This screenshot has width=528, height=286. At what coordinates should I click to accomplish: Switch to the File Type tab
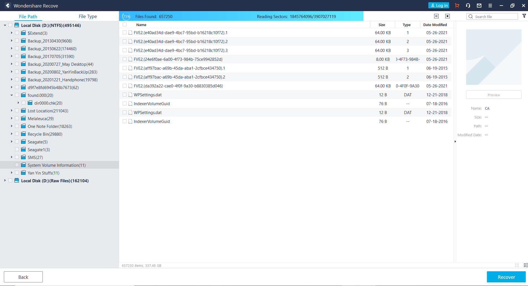point(88,16)
